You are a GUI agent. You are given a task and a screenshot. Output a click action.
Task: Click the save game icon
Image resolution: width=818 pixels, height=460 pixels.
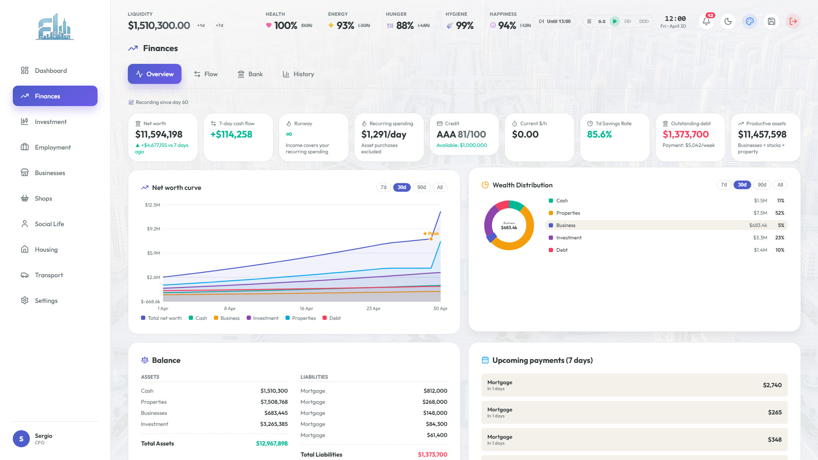772,21
